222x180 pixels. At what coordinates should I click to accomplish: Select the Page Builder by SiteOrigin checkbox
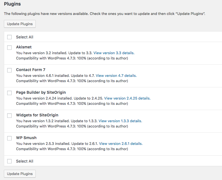point(9,93)
